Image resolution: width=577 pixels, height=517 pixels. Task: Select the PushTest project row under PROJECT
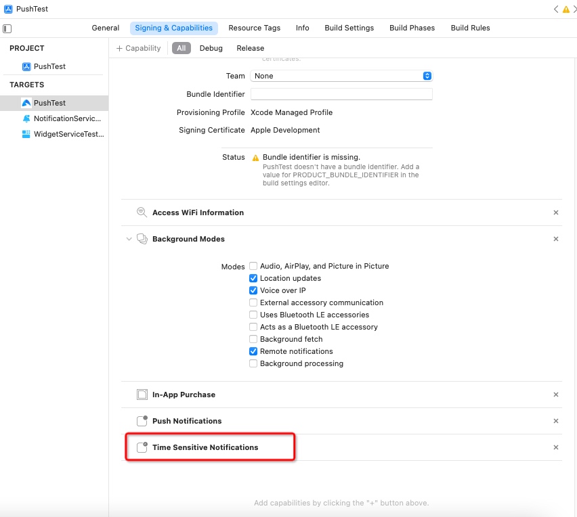coord(54,66)
